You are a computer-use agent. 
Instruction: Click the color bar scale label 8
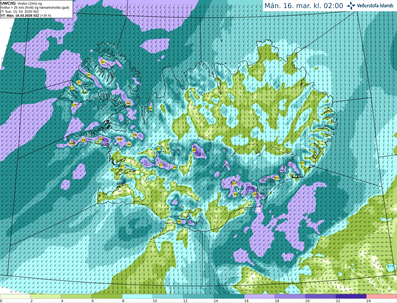123,301
